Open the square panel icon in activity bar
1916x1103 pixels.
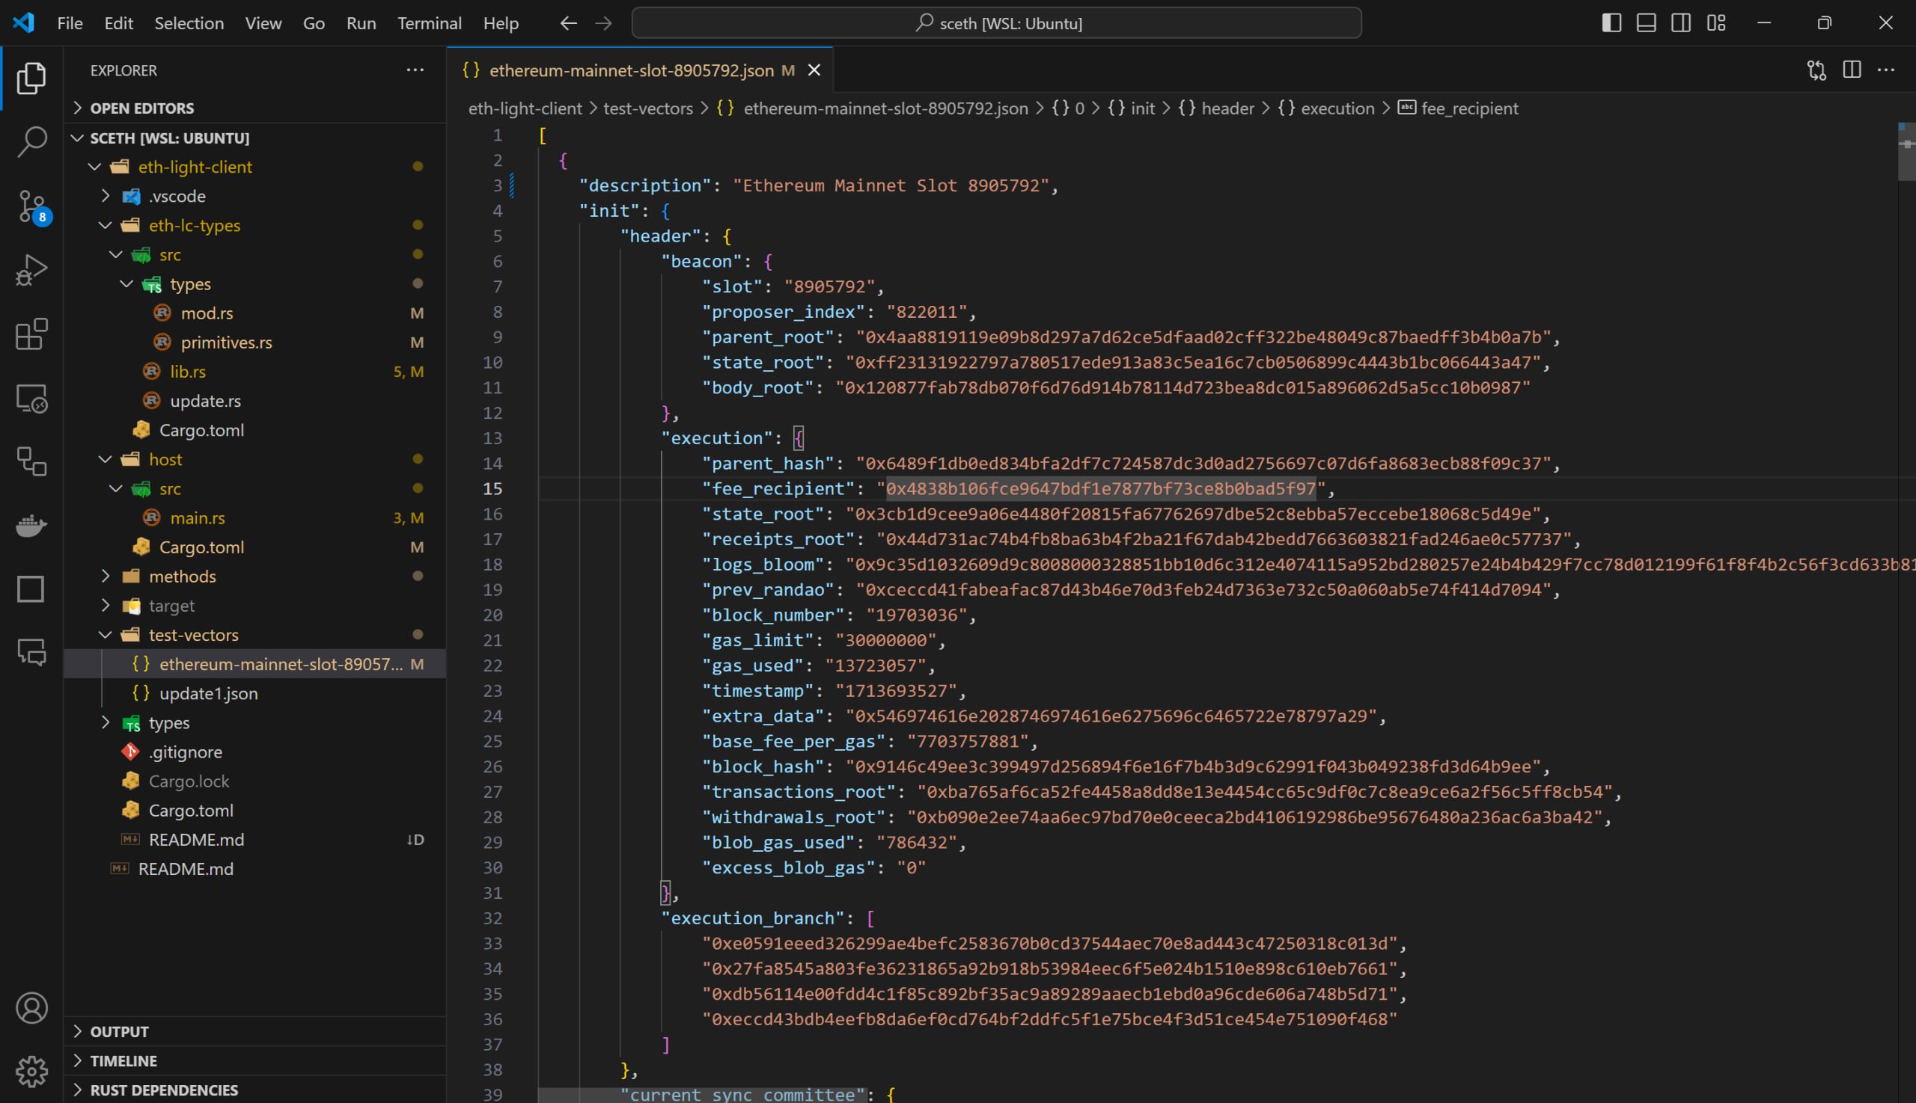click(31, 589)
